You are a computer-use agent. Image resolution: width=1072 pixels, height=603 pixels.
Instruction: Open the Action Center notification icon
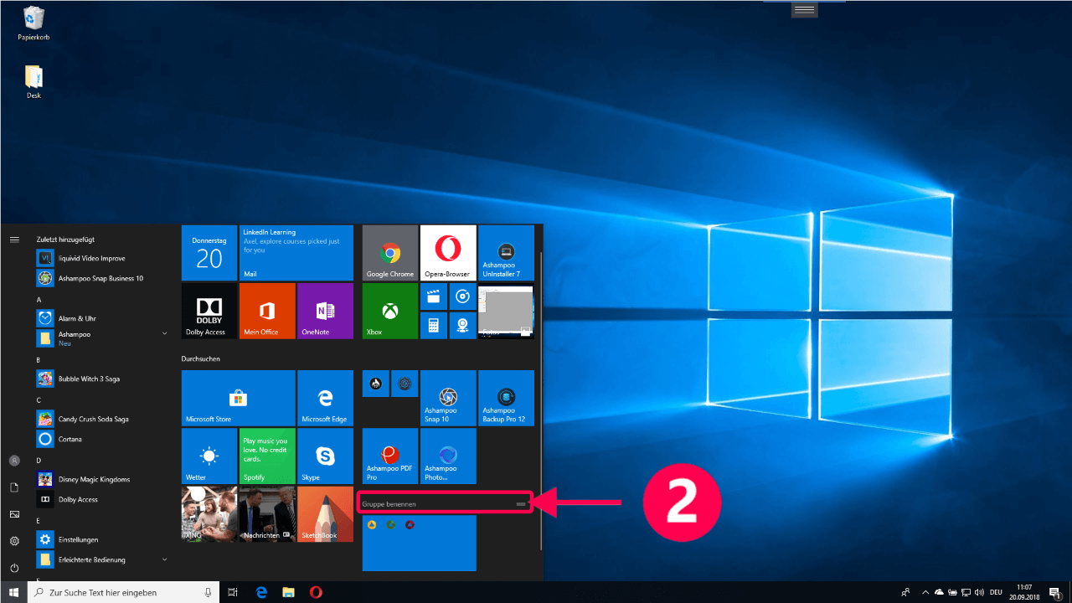(1055, 592)
